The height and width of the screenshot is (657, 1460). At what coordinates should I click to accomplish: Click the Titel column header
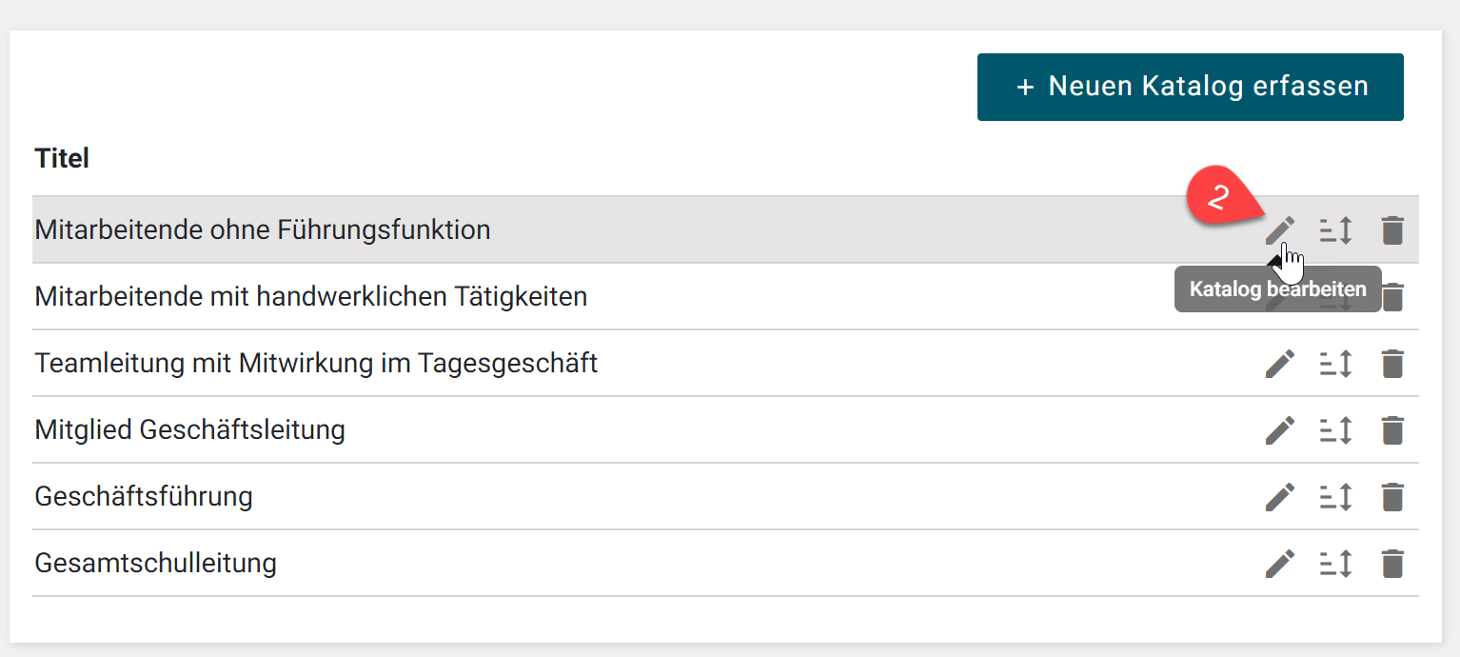62,158
